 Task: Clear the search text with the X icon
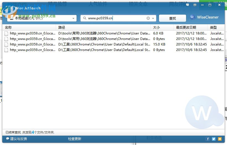pyautogui.click(x=148, y=18)
